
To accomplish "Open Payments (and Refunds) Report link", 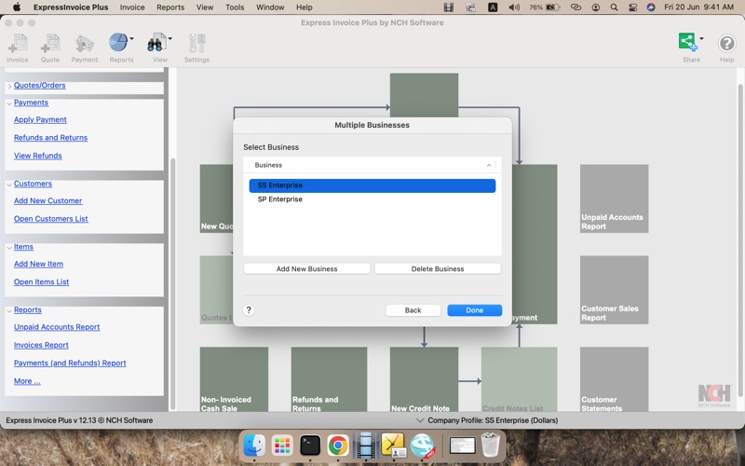I will coord(70,363).
